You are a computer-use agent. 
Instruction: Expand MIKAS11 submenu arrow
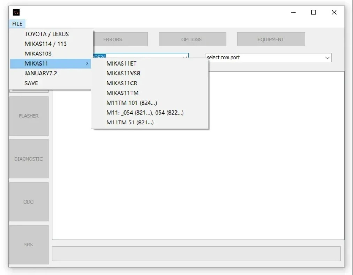pyautogui.click(x=87, y=64)
